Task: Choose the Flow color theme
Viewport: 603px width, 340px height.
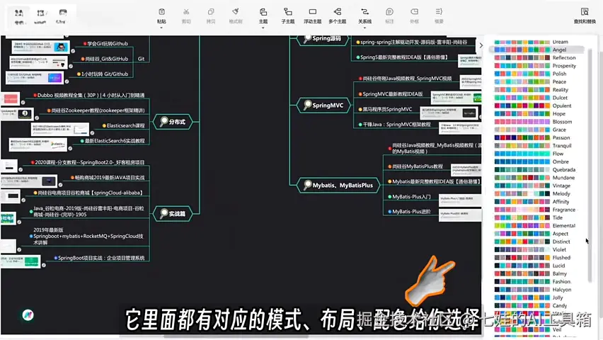Action: click(x=529, y=154)
